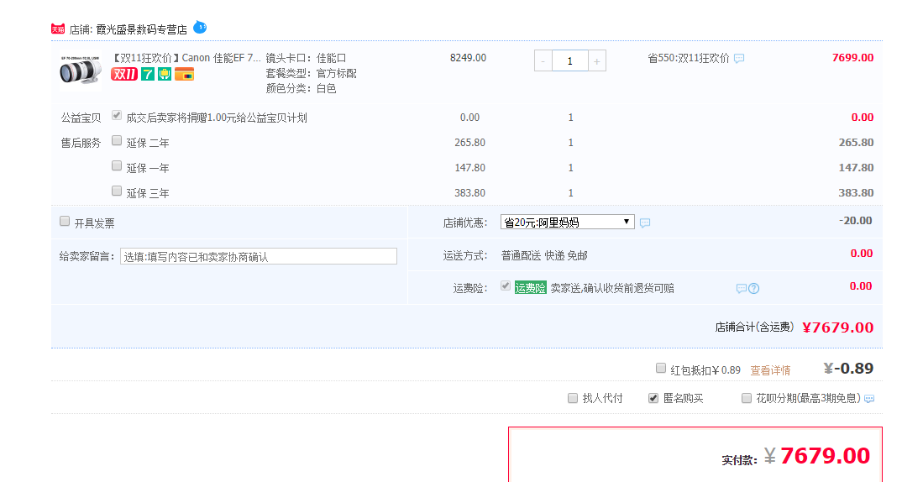This screenshot has width=902, height=482.
Task: Click 镜头卡口:佳能口 specification text
Action: click(x=306, y=58)
